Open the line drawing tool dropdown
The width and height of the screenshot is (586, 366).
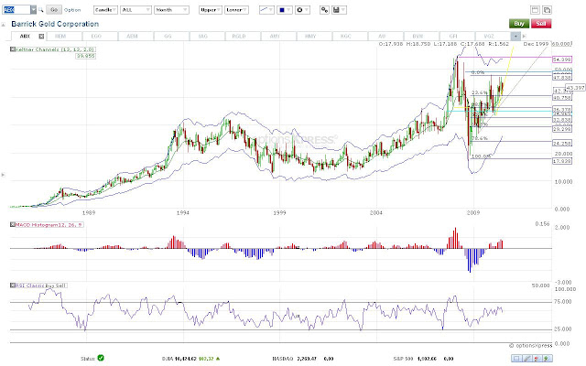pos(266,10)
